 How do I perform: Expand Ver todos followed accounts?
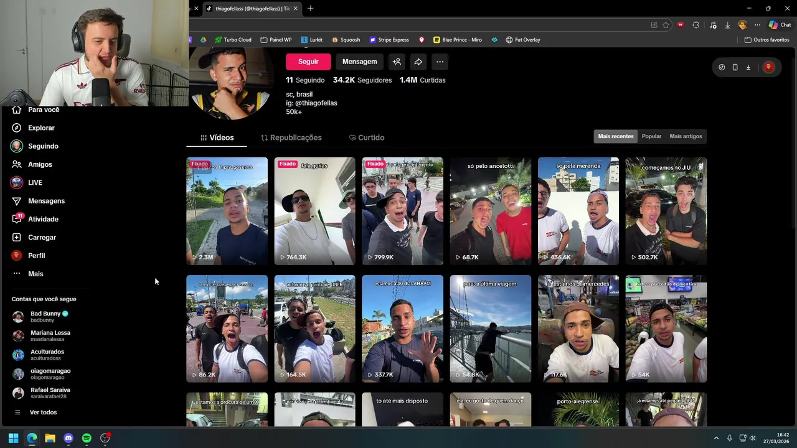click(36, 413)
